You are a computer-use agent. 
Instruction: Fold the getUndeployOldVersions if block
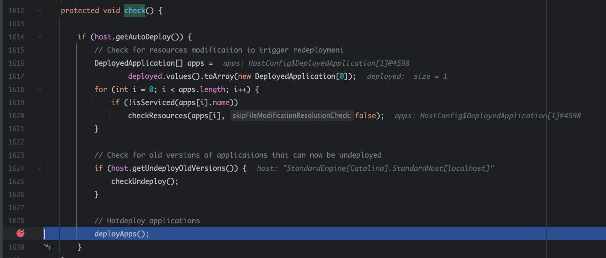pyautogui.click(x=39, y=168)
